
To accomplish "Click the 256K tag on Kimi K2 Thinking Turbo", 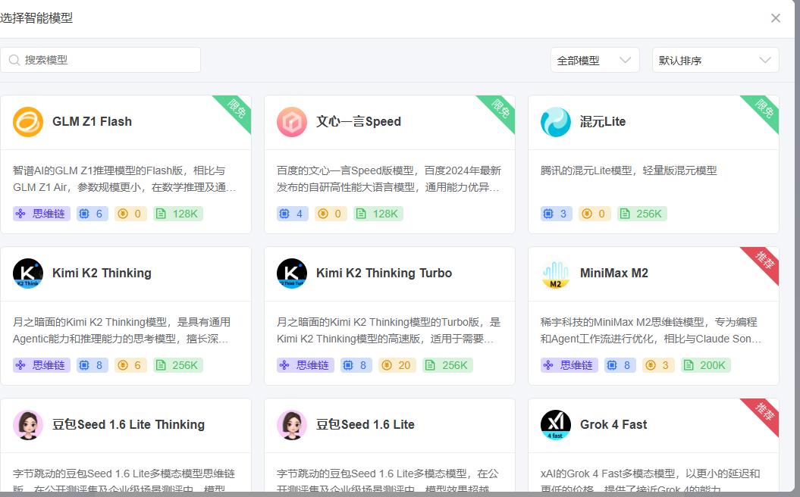I will (x=447, y=365).
